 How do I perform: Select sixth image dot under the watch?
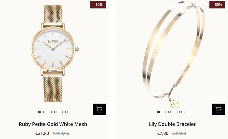[x=67, y=112]
